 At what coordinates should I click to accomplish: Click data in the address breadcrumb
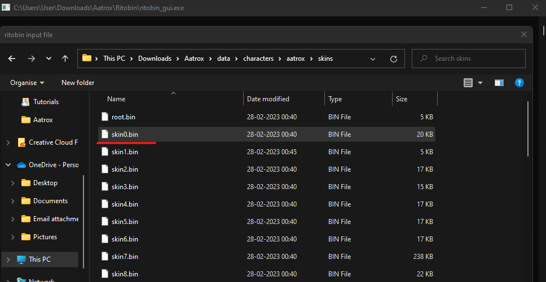pyautogui.click(x=223, y=59)
